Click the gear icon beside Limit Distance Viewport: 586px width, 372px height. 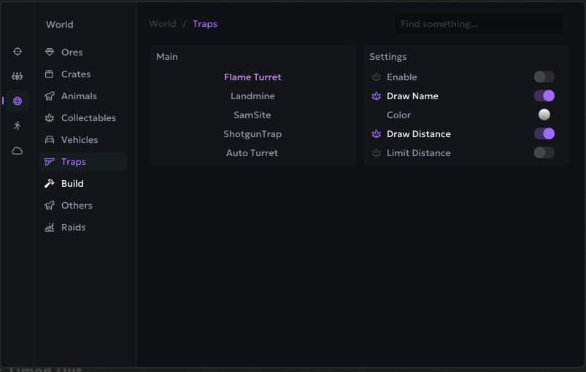[377, 152]
